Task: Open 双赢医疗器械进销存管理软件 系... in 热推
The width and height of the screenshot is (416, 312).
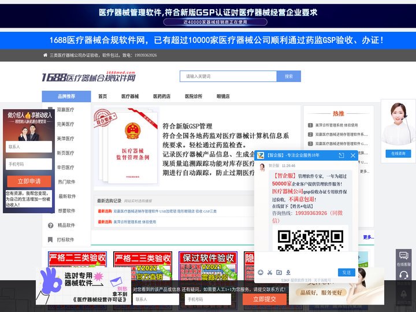Action: tap(341, 134)
